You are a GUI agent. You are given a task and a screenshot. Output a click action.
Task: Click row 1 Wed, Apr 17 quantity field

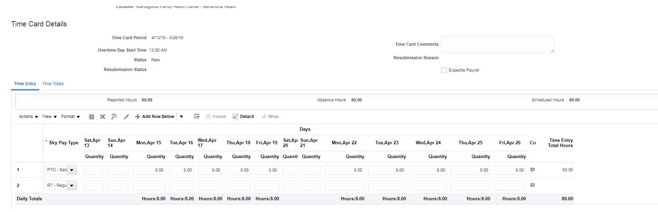(x=210, y=170)
